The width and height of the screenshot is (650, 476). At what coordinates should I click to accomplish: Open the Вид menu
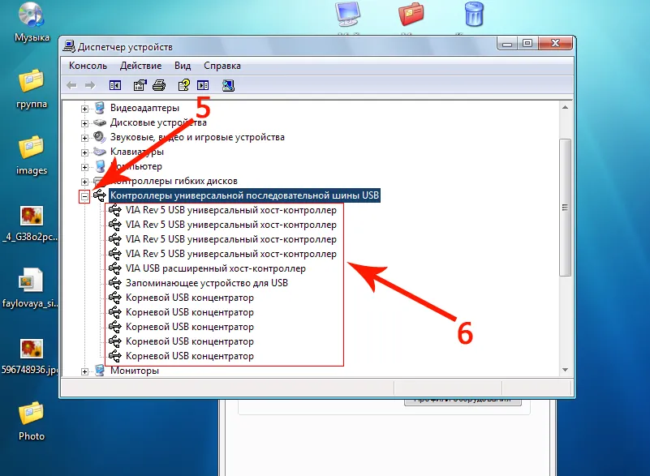[183, 66]
